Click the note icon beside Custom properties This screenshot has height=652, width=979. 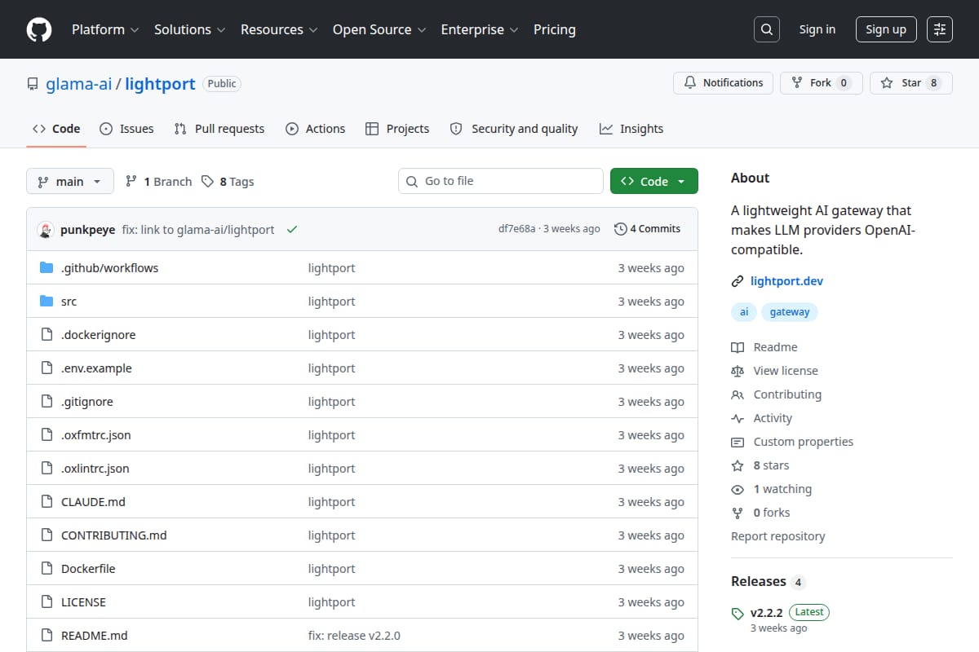point(738,442)
